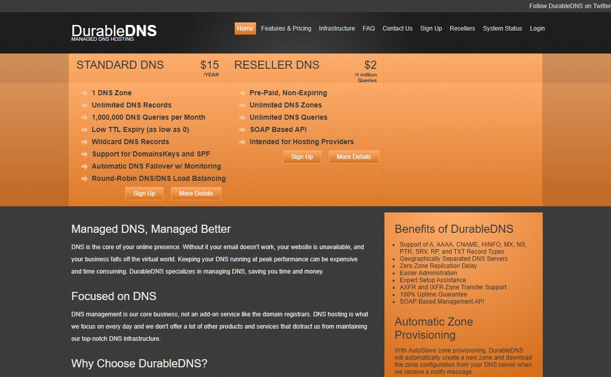Click arrow bullet beside Pre-Paid, Non-Expiring
This screenshot has width=611, height=377.
pyautogui.click(x=242, y=93)
